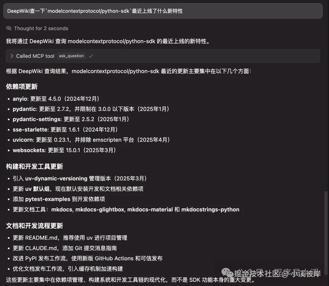Image resolution: width=329 pixels, height=286 pixels.
Task: Click the "uv-dynamic-versioning" bold text
Action: pyautogui.click(x=55, y=178)
